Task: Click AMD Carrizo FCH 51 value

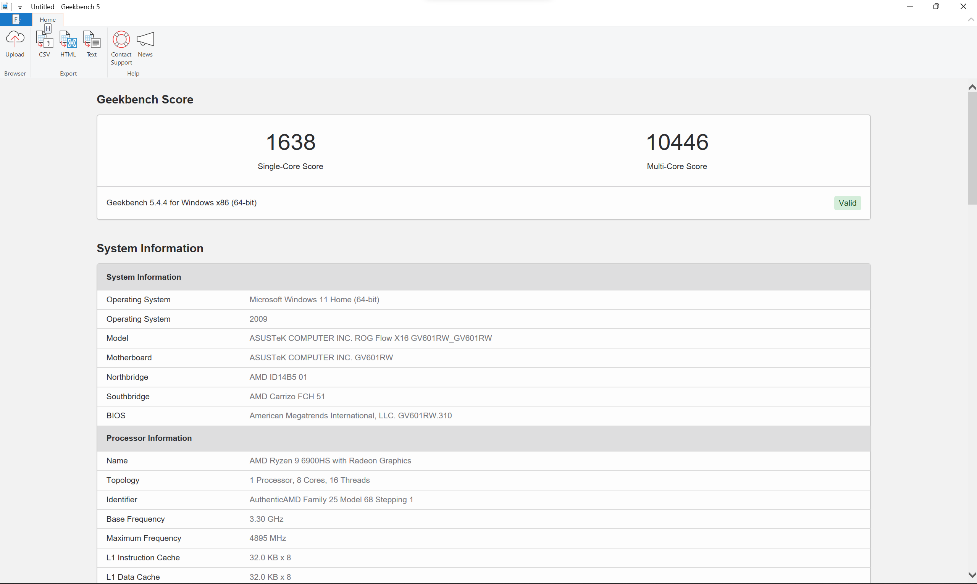Action: tap(287, 397)
